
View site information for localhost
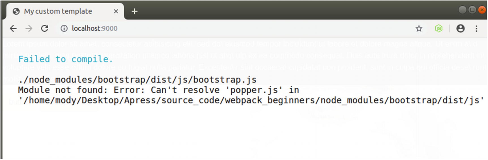pyautogui.click(x=64, y=29)
